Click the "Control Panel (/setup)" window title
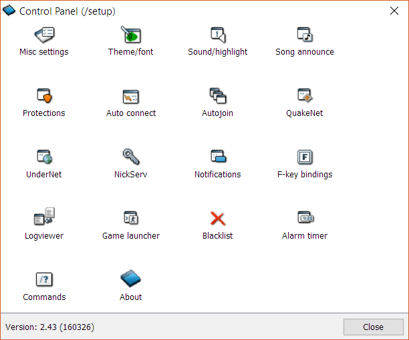Image resolution: width=409 pixels, height=340 pixels. tap(67, 11)
